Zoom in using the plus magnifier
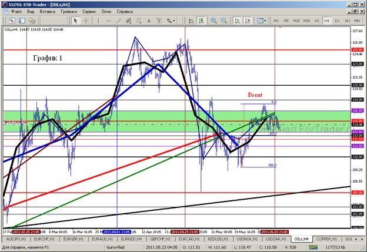 click(x=214, y=20)
